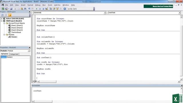Select Sheet1 (Sheet1) in project tree
Viewport: 183px width, 103px height.
pos(17,25)
